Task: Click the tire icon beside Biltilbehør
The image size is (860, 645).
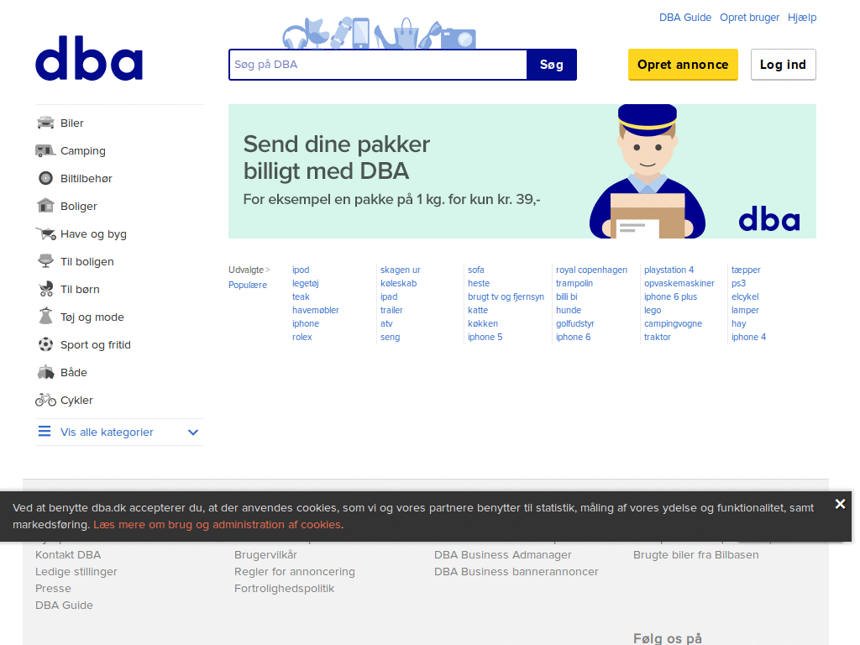Action: coord(45,178)
